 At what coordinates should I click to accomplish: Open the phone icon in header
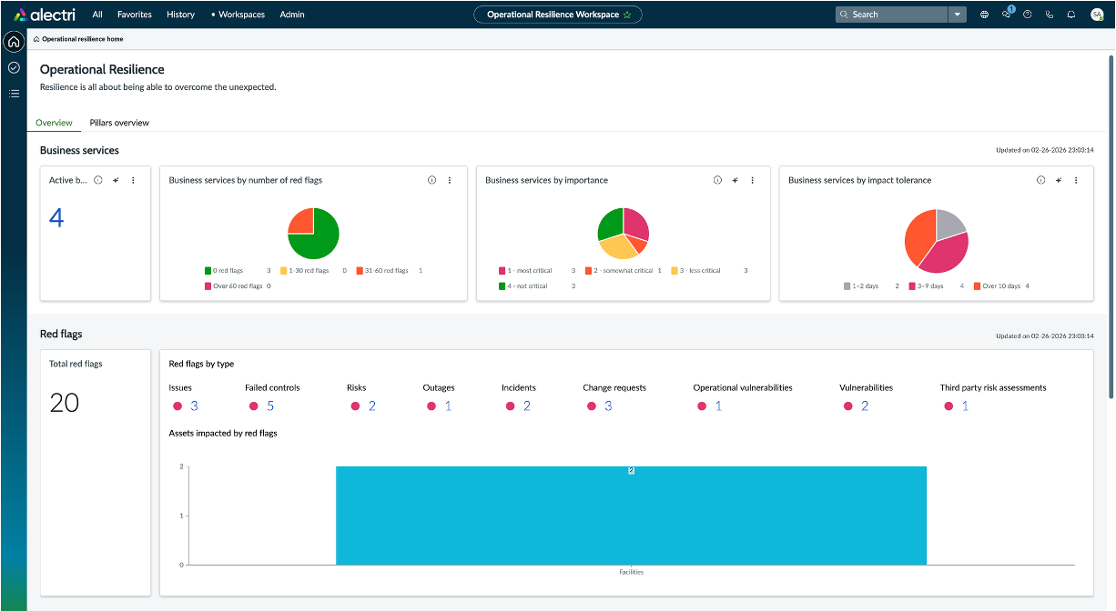[x=1050, y=15]
